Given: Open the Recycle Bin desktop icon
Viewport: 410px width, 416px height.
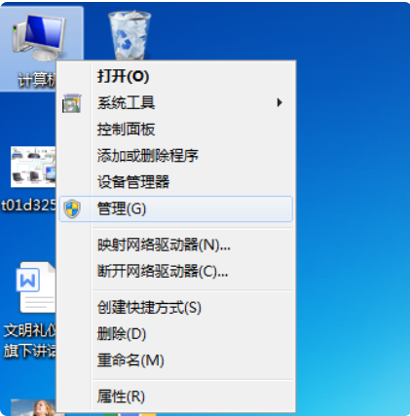Looking at the screenshot, I should [130, 35].
